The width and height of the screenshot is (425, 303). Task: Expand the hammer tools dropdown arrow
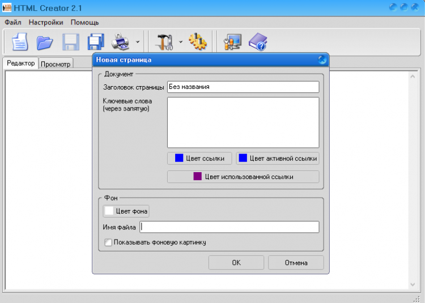pyautogui.click(x=181, y=42)
